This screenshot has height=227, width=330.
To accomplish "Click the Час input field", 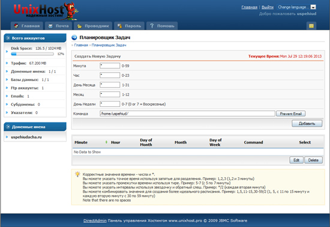I will tap(110, 75).
